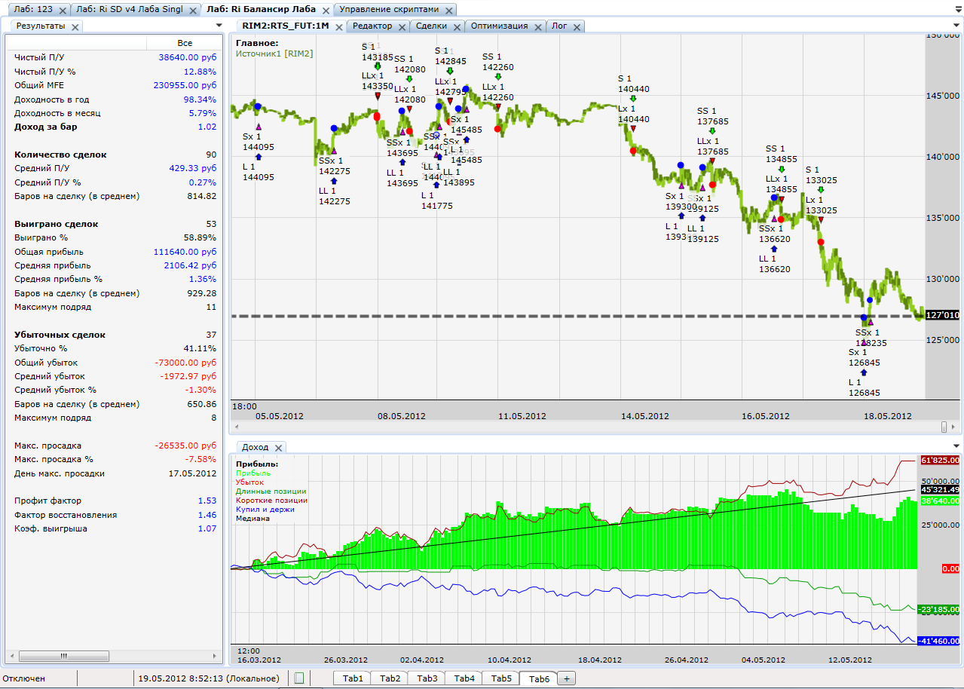The height and width of the screenshot is (689, 964).
Task: Close the Доход chart panel
Action: coord(277,448)
